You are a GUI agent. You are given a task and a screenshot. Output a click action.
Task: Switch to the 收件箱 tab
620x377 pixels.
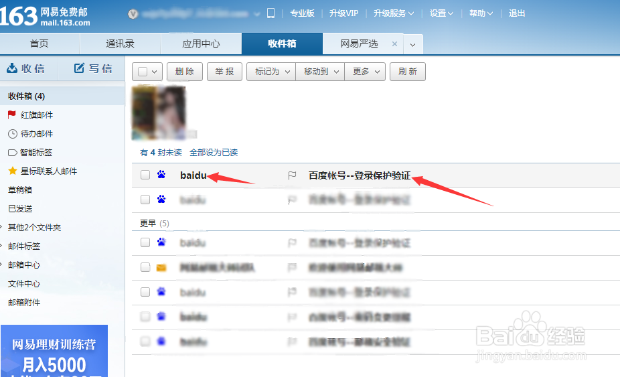(x=282, y=44)
